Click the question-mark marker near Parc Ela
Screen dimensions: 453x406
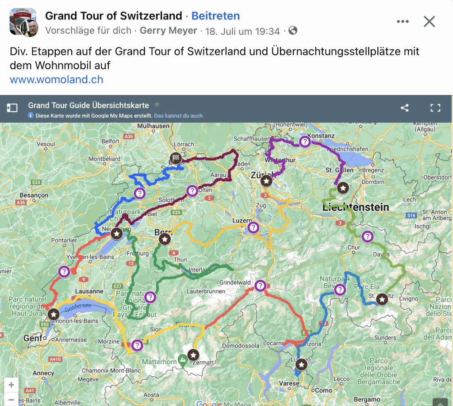pos(340,289)
